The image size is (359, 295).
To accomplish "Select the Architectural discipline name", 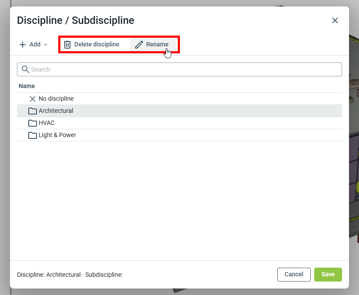I will pyautogui.click(x=56, y=111).
